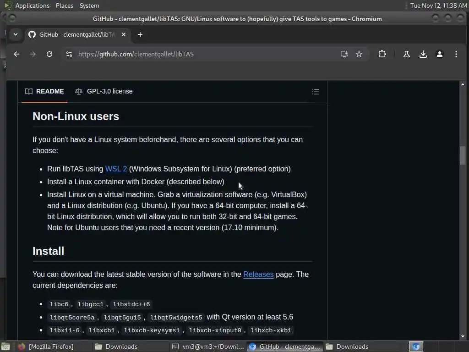Open the WSL 2 link

tap(116, 169)
